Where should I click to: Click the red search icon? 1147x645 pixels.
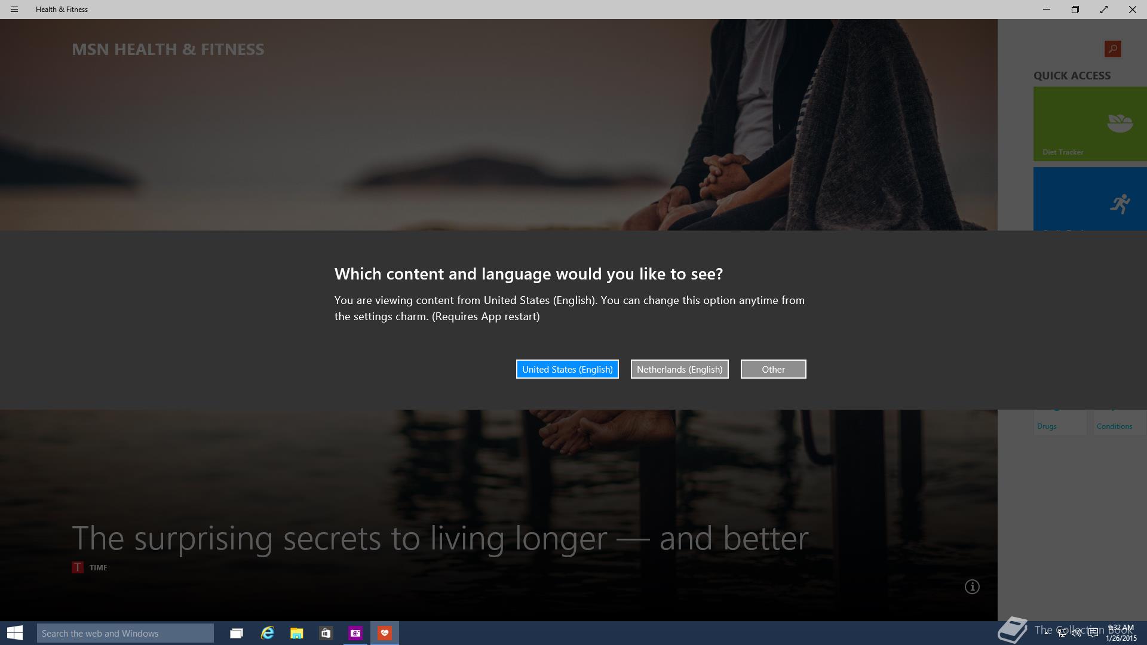pos(1112,49)
